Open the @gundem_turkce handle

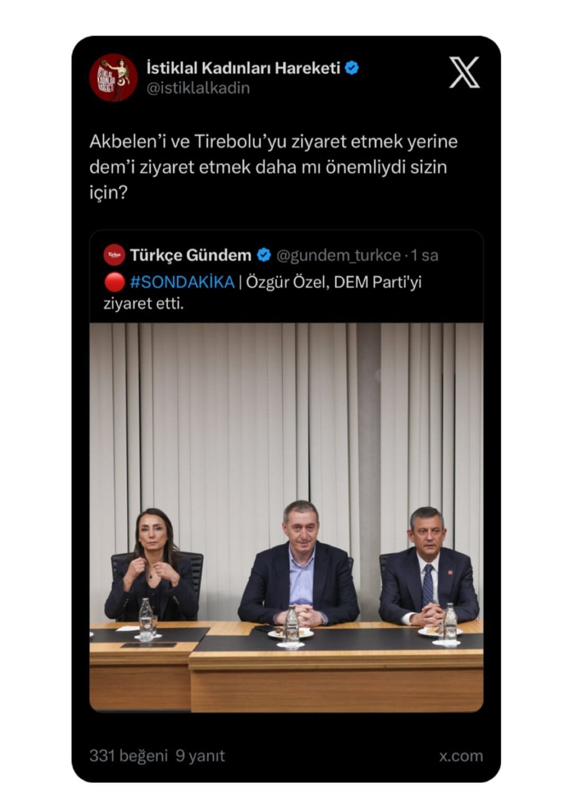(x=338, y=255)
